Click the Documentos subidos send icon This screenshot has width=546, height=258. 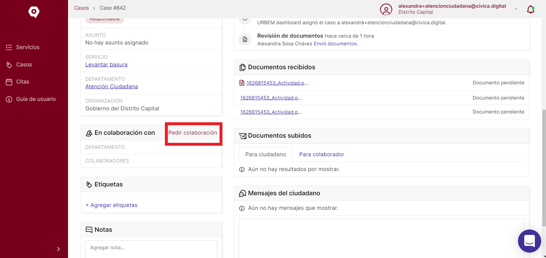[x=243, y=136]
